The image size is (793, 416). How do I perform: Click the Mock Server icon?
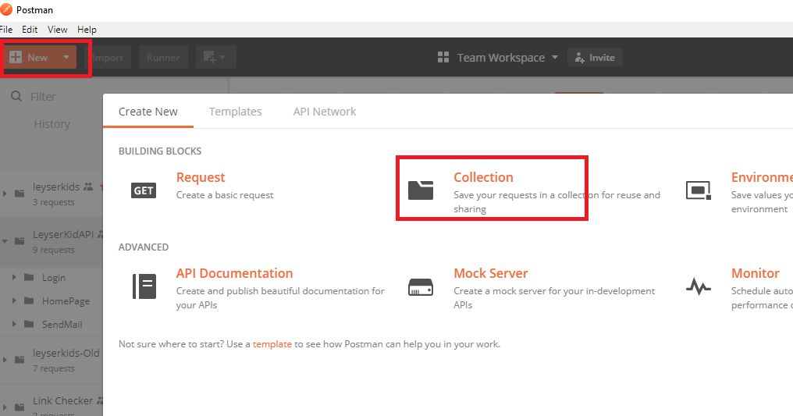point(421,287)
